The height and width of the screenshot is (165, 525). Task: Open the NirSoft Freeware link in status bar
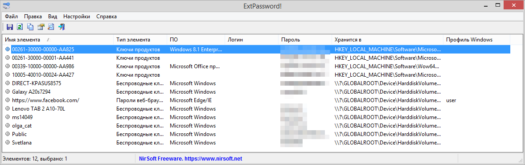tap(190, 158)
